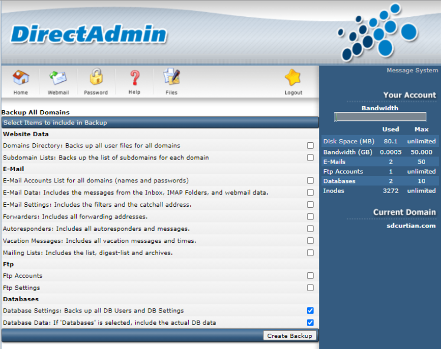Click the Backup All Domains heading
The height and width of the screenshot is (349, 441).
click(36, 112)
